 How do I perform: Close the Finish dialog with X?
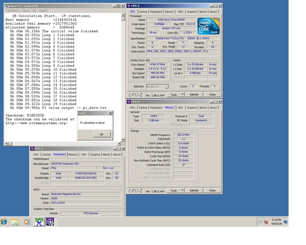pyautogui.click(x=110, y=113)
